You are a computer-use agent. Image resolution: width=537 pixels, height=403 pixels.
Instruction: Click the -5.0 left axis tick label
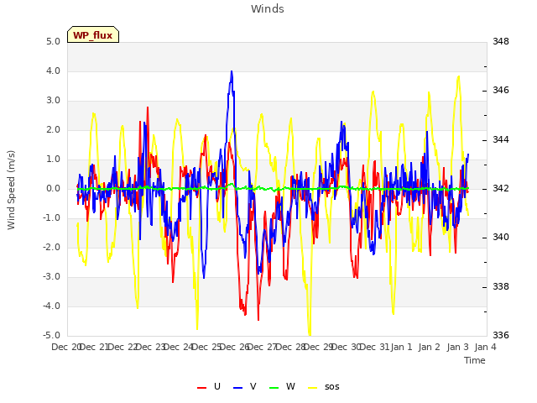tap(52, 335)
